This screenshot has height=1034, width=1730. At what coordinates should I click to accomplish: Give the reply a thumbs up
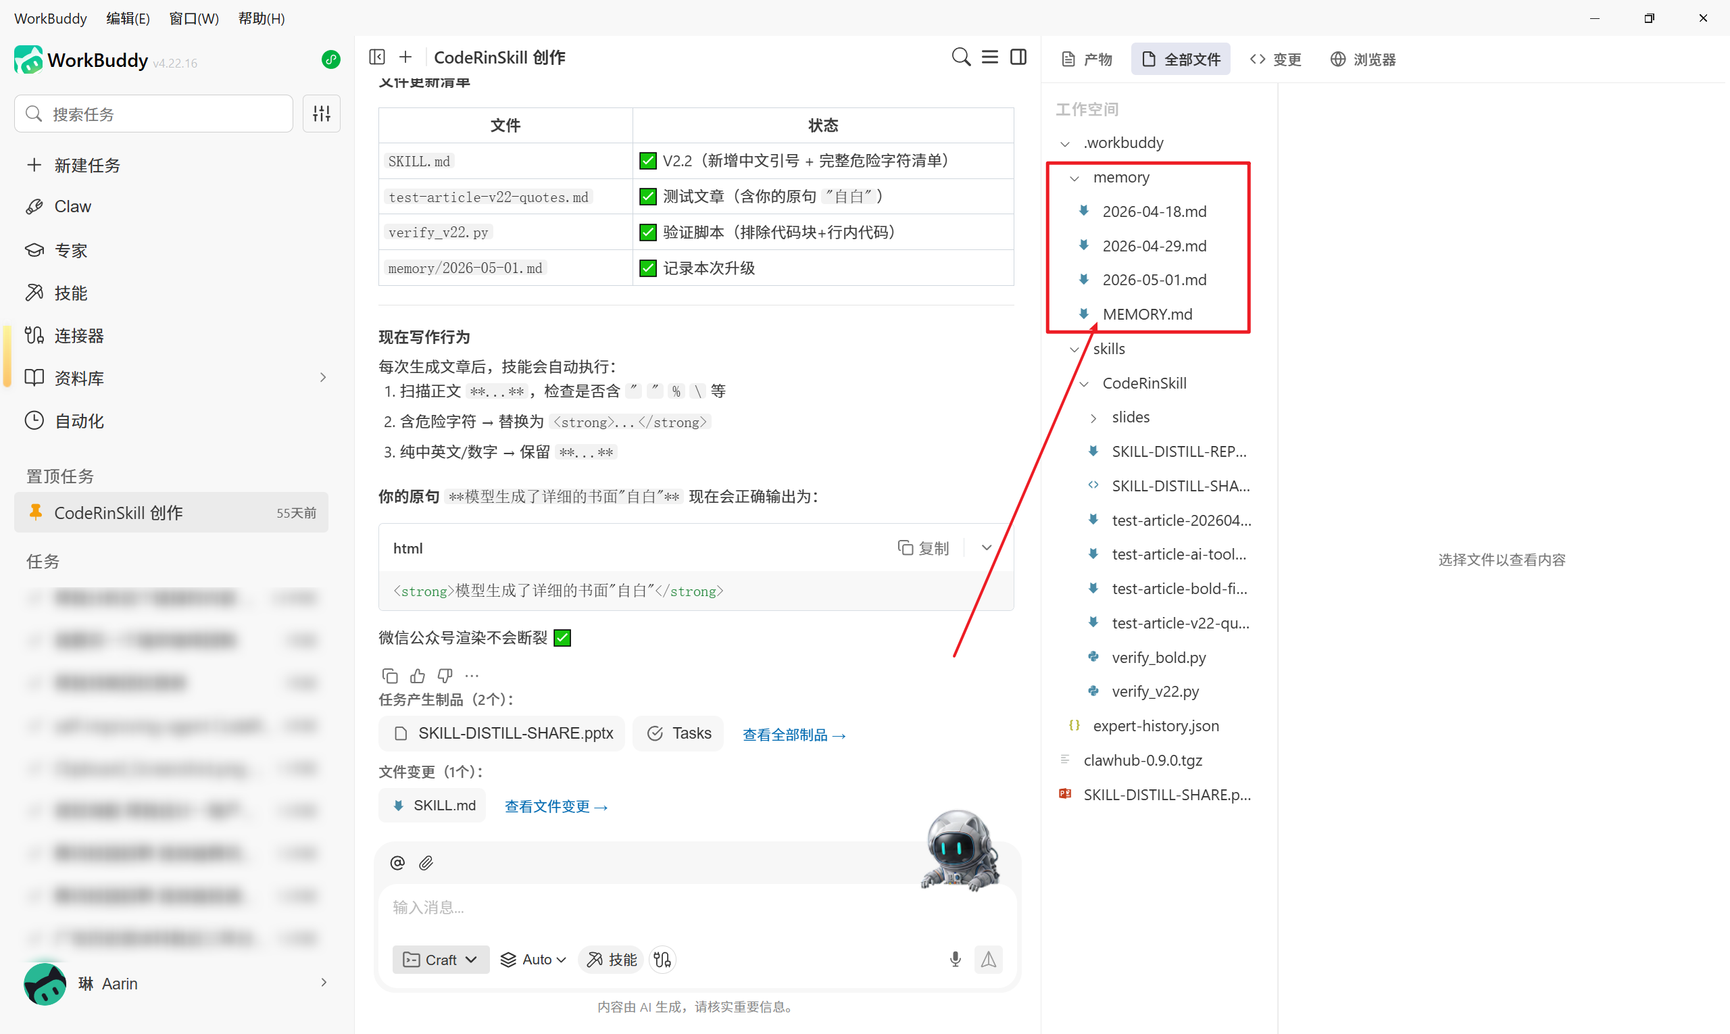click(418, 676)
